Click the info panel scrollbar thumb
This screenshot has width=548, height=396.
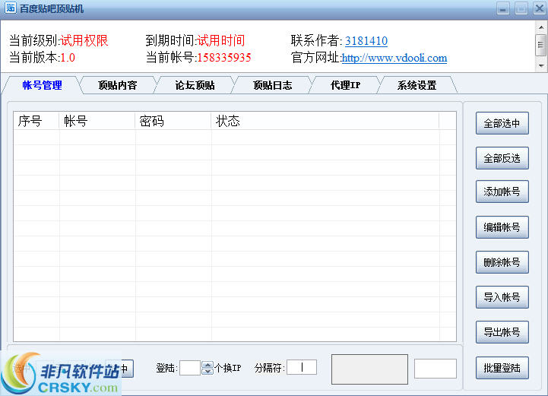point(541,45)
